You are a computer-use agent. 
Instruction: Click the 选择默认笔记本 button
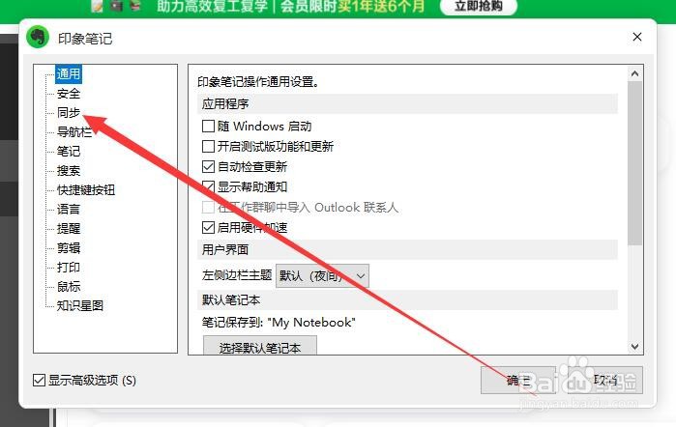pos(260,347)
